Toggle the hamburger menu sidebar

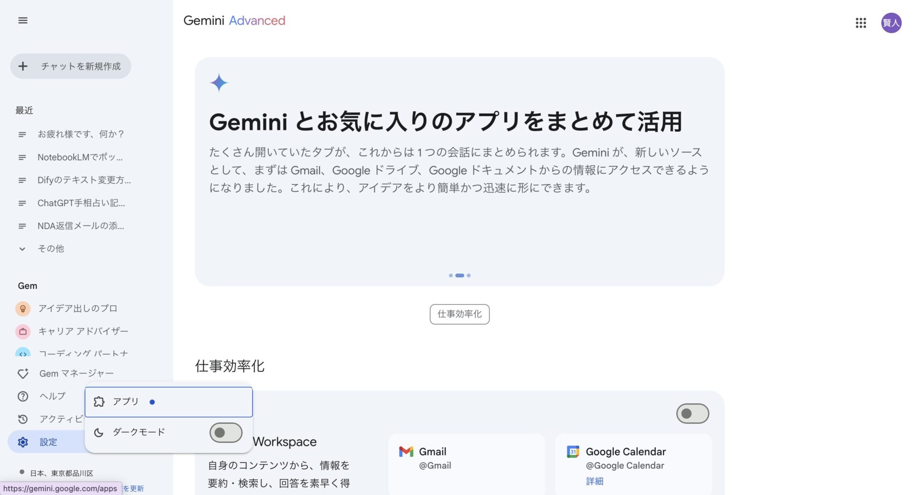(22, 21)
